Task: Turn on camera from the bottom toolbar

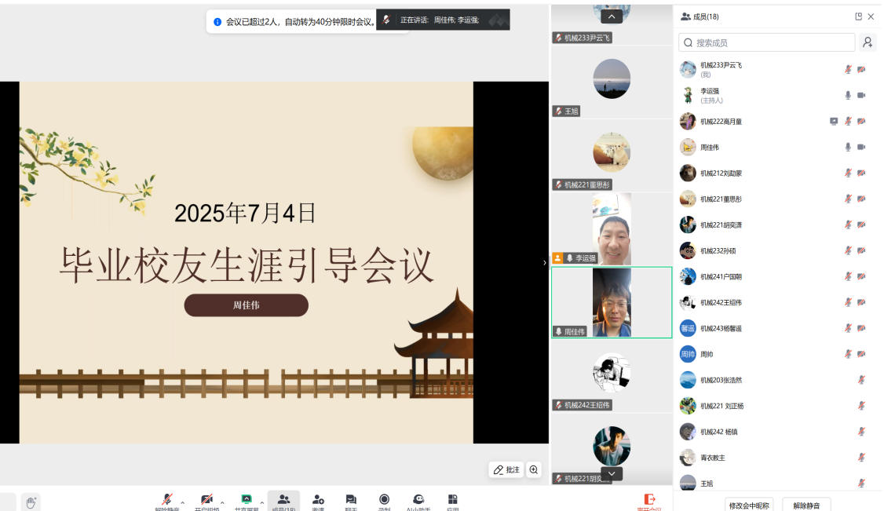Action: pyautogui.click(x=206, y=500)
